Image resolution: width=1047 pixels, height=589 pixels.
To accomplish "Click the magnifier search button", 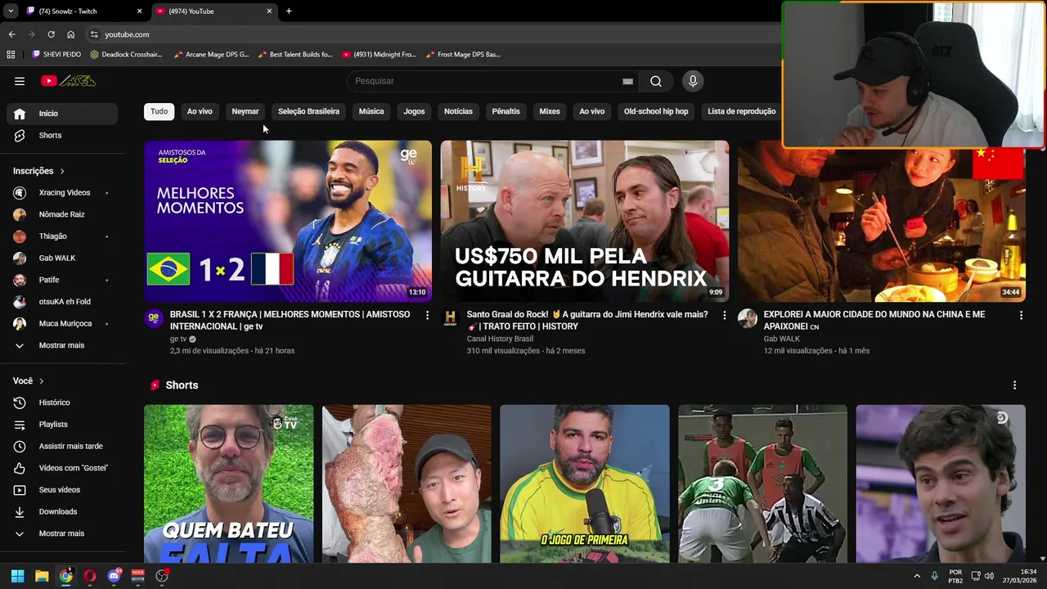I will point(656,81).
